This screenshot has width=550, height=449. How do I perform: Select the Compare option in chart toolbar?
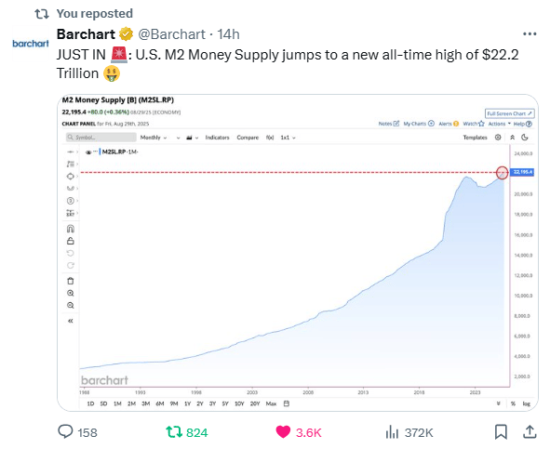coord(248,138)
